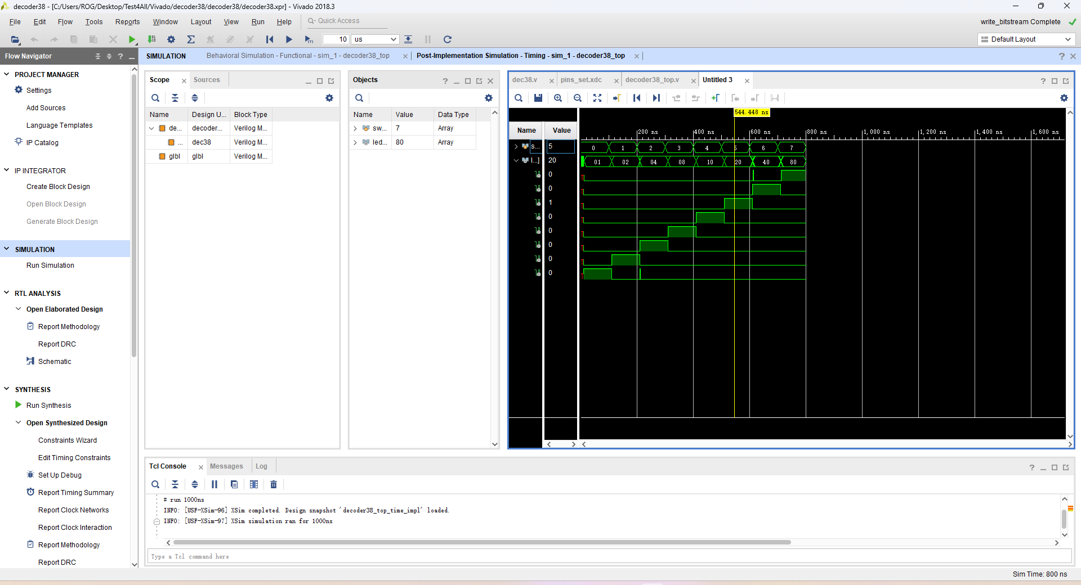Expand all in the Scope panel

click(195, 98)
